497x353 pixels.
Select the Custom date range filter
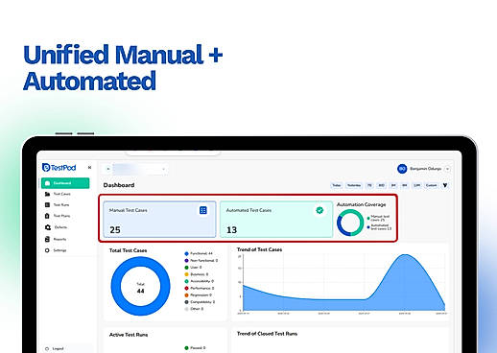(431, 185)
